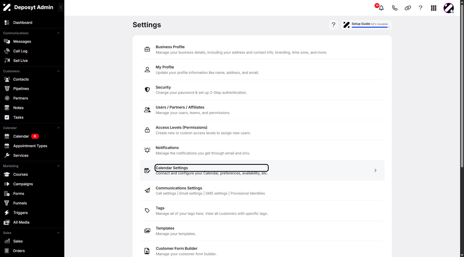This screenshot has height=257, width=464.
Task: Click the Business Profile briefcase icon
Action: point(147,49)
